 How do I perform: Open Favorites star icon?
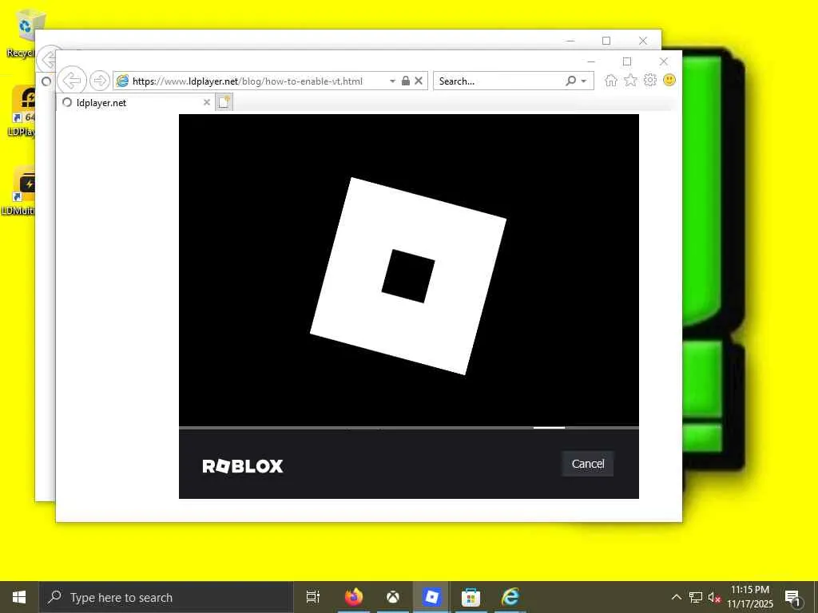click(630, 81)
